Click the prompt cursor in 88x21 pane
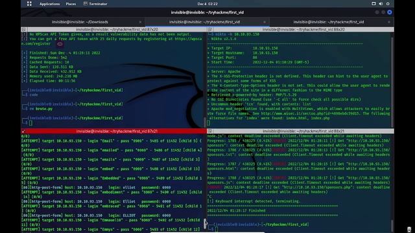Screen dimensions: 415x233 click(x=216, y=228)
